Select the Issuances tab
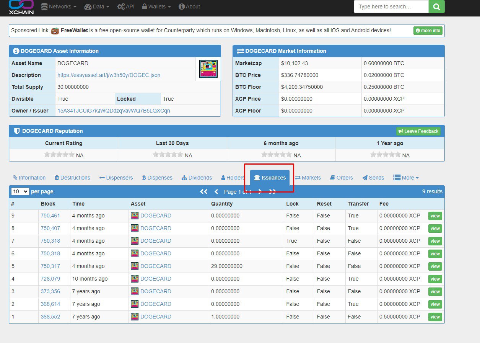The width and height of the screenshot is (480, 343). pos(270,178)
